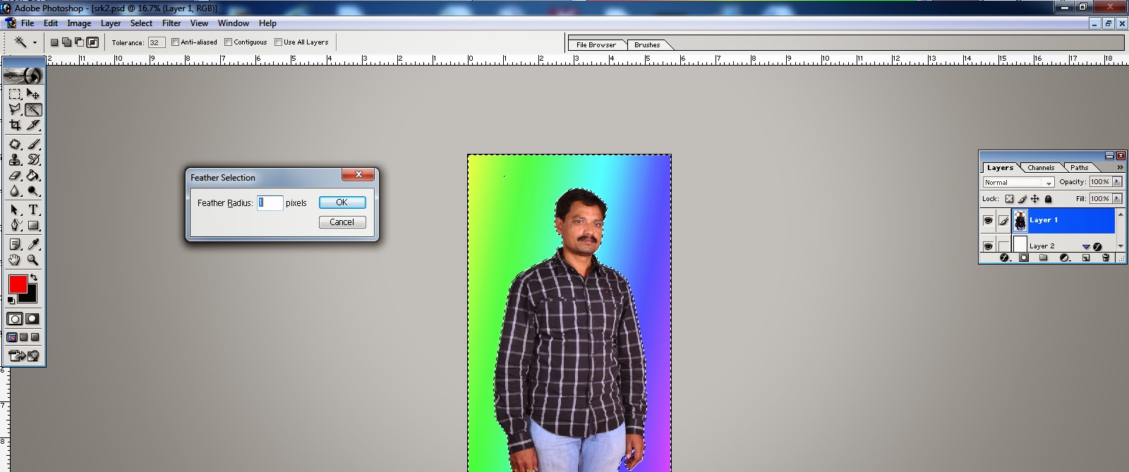
Task: Open the layer style menu at panel bottom
Action: (1005, 258)
